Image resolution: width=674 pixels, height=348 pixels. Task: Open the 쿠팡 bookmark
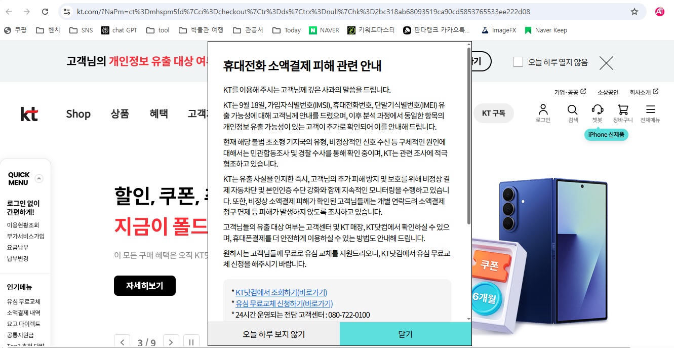click(16, 30)
